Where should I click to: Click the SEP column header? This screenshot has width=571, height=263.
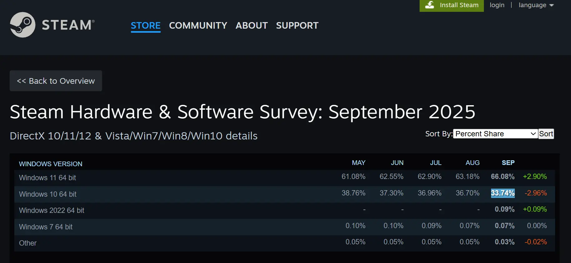pyautogui.click(x=508, y=163)
